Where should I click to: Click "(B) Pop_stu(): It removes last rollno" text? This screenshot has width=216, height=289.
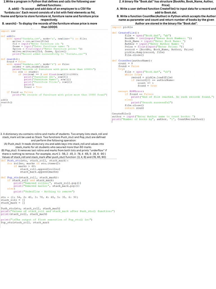(x=54, y=154)
